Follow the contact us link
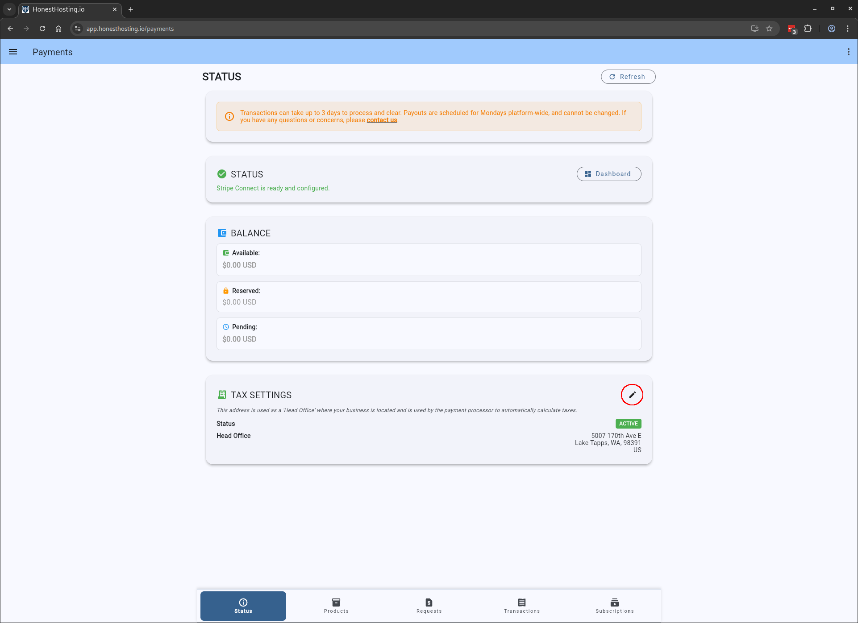This screenshot has height=623, width=858. point(382,120)
